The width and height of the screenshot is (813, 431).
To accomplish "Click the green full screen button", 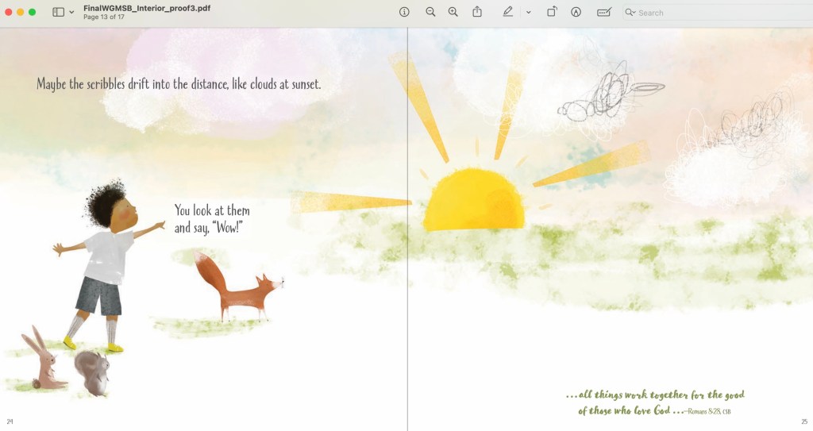I will click(x=33, y=12).
